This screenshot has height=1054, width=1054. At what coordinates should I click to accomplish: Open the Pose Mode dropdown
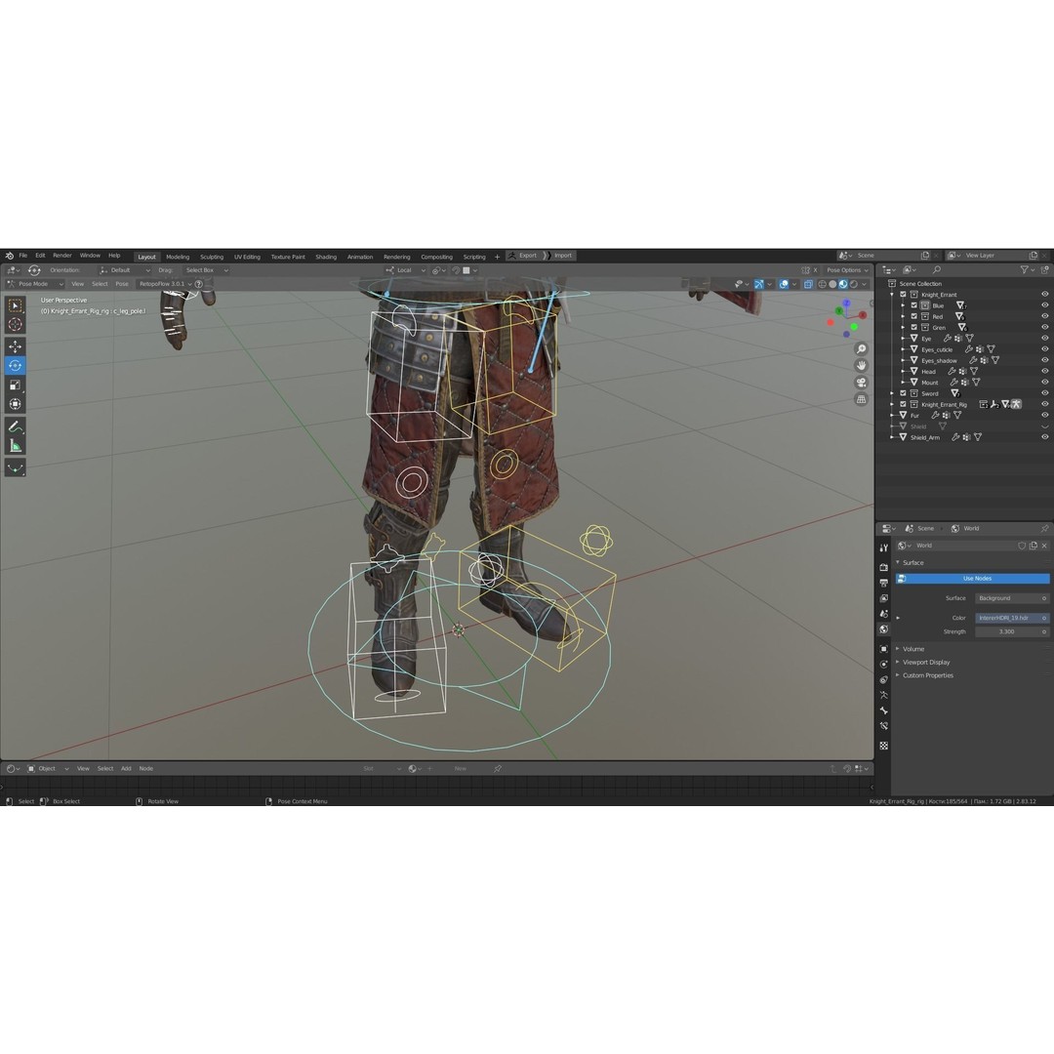35,284
